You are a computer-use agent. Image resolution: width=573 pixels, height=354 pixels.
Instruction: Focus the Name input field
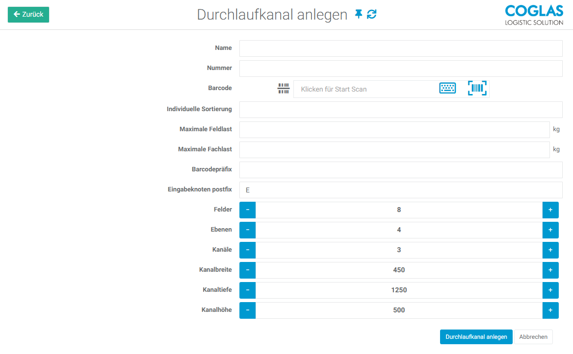(x=400, y=48)
